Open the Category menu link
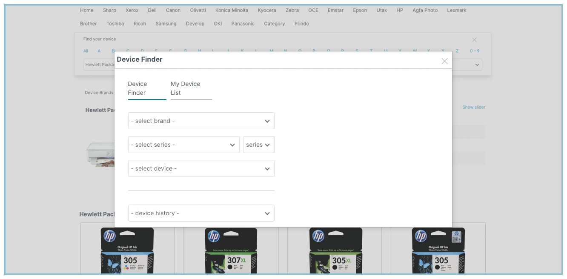 tap(275, 24)
